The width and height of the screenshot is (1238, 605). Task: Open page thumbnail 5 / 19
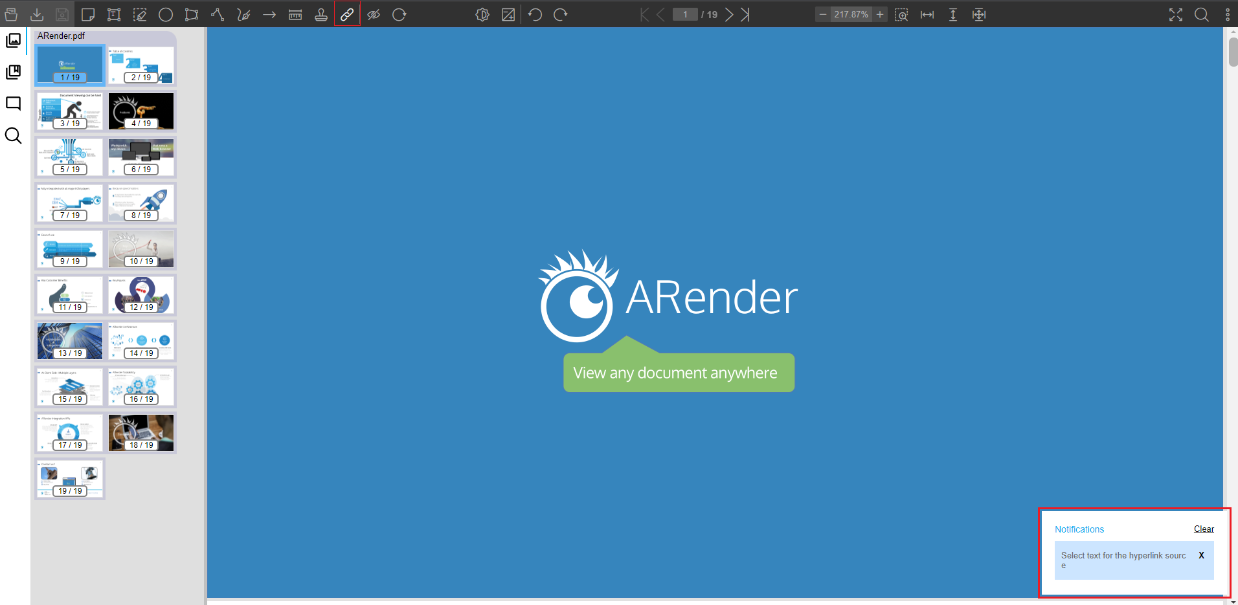70,157
